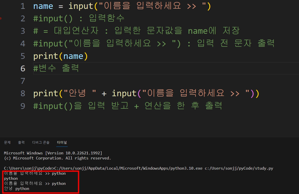The image size is (299, 194).
Task: Click the comment '#input() : 입력함수'
Action: pos(79,19)
